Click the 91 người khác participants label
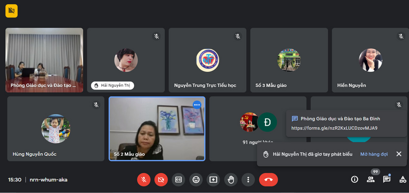The image size is (409, 193). click(x=258, y=143)
